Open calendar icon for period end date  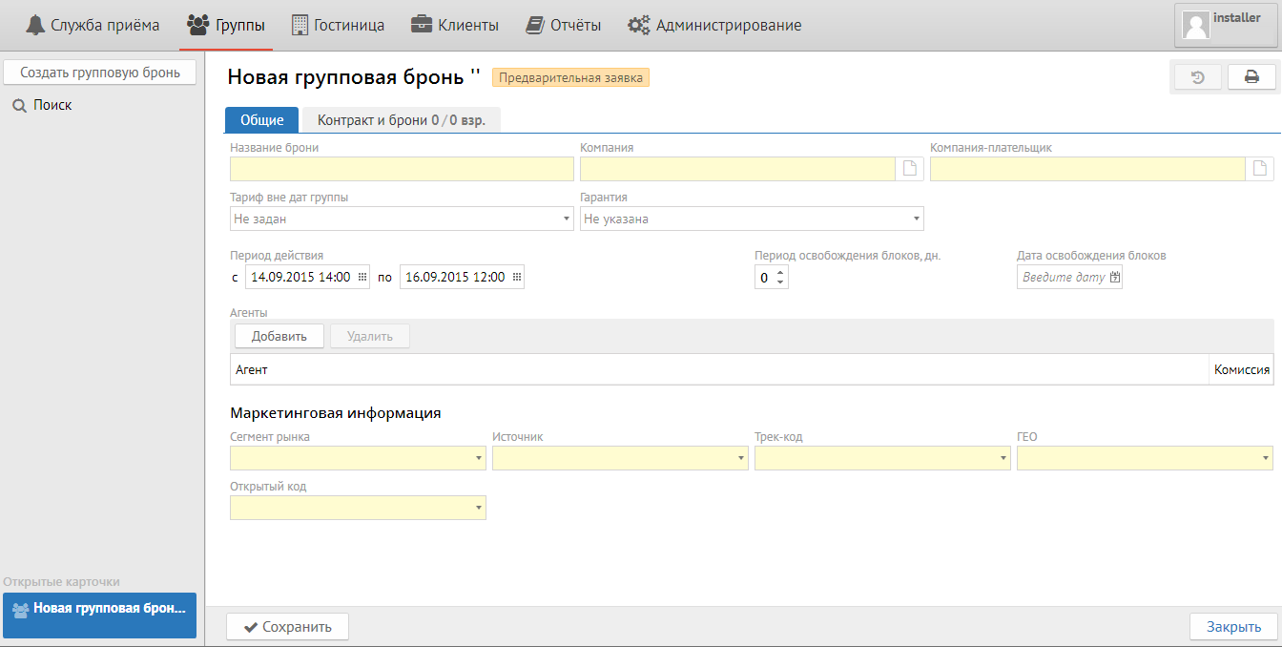[x=516, y=278]
